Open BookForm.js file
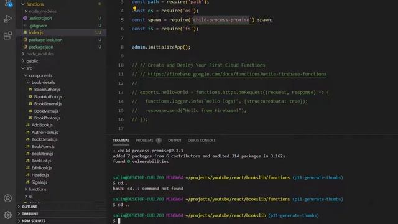This screenshot has height=224, width=398. click(x=43, y=147)
